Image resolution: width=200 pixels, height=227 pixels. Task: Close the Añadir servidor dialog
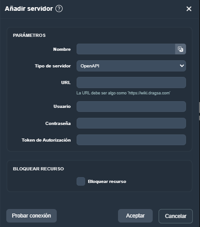tap(189, 9)
